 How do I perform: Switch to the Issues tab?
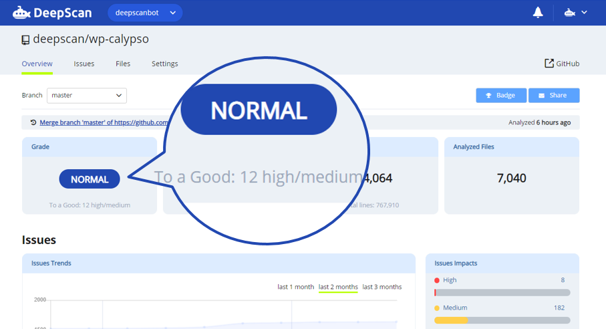click(x=84, y=64)
